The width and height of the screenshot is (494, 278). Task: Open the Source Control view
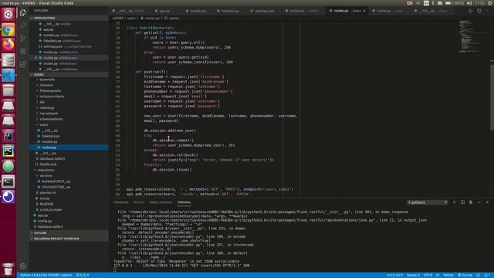click(22, 38)
